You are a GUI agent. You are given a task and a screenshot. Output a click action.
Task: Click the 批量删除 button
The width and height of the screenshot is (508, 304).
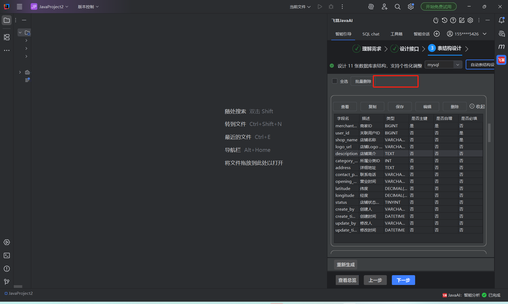point(363,81)
